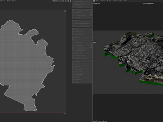
Task: Click the Copy UV command
Action: pyautogui.click(x=82, y=61)
